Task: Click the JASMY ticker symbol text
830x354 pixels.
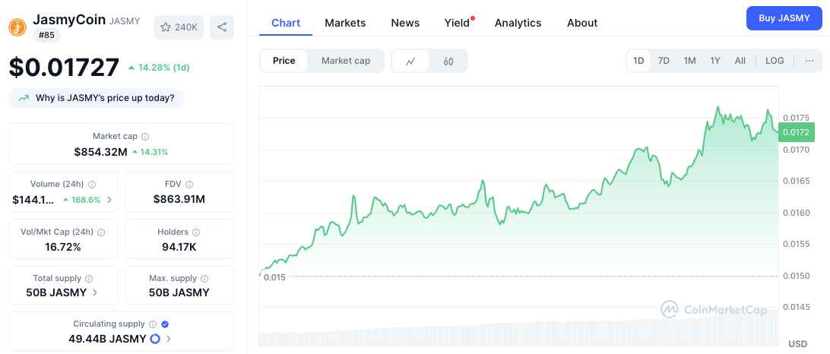Action: (x=125, y=21)
